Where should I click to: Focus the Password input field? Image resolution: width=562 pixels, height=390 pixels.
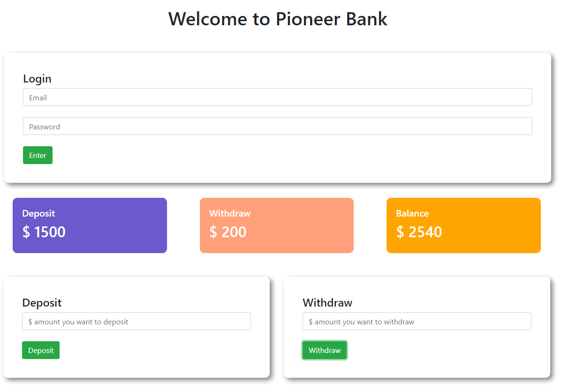tap(277, 126)
